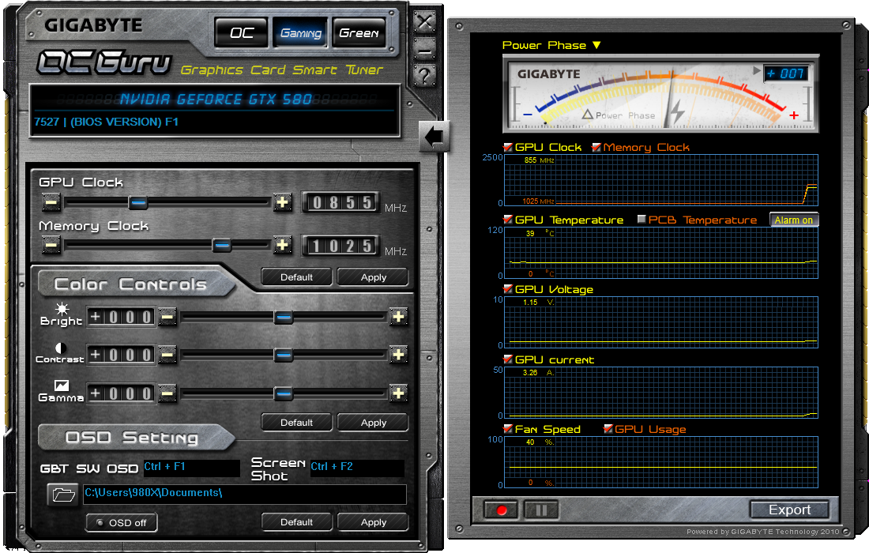This screenshot has width=869, height=553.
Task: Lower Gamma value with the minus button
Action: coord(167,393)
